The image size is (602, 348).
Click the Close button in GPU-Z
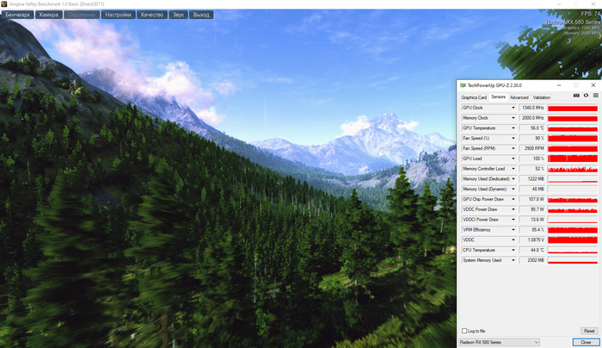586,342
